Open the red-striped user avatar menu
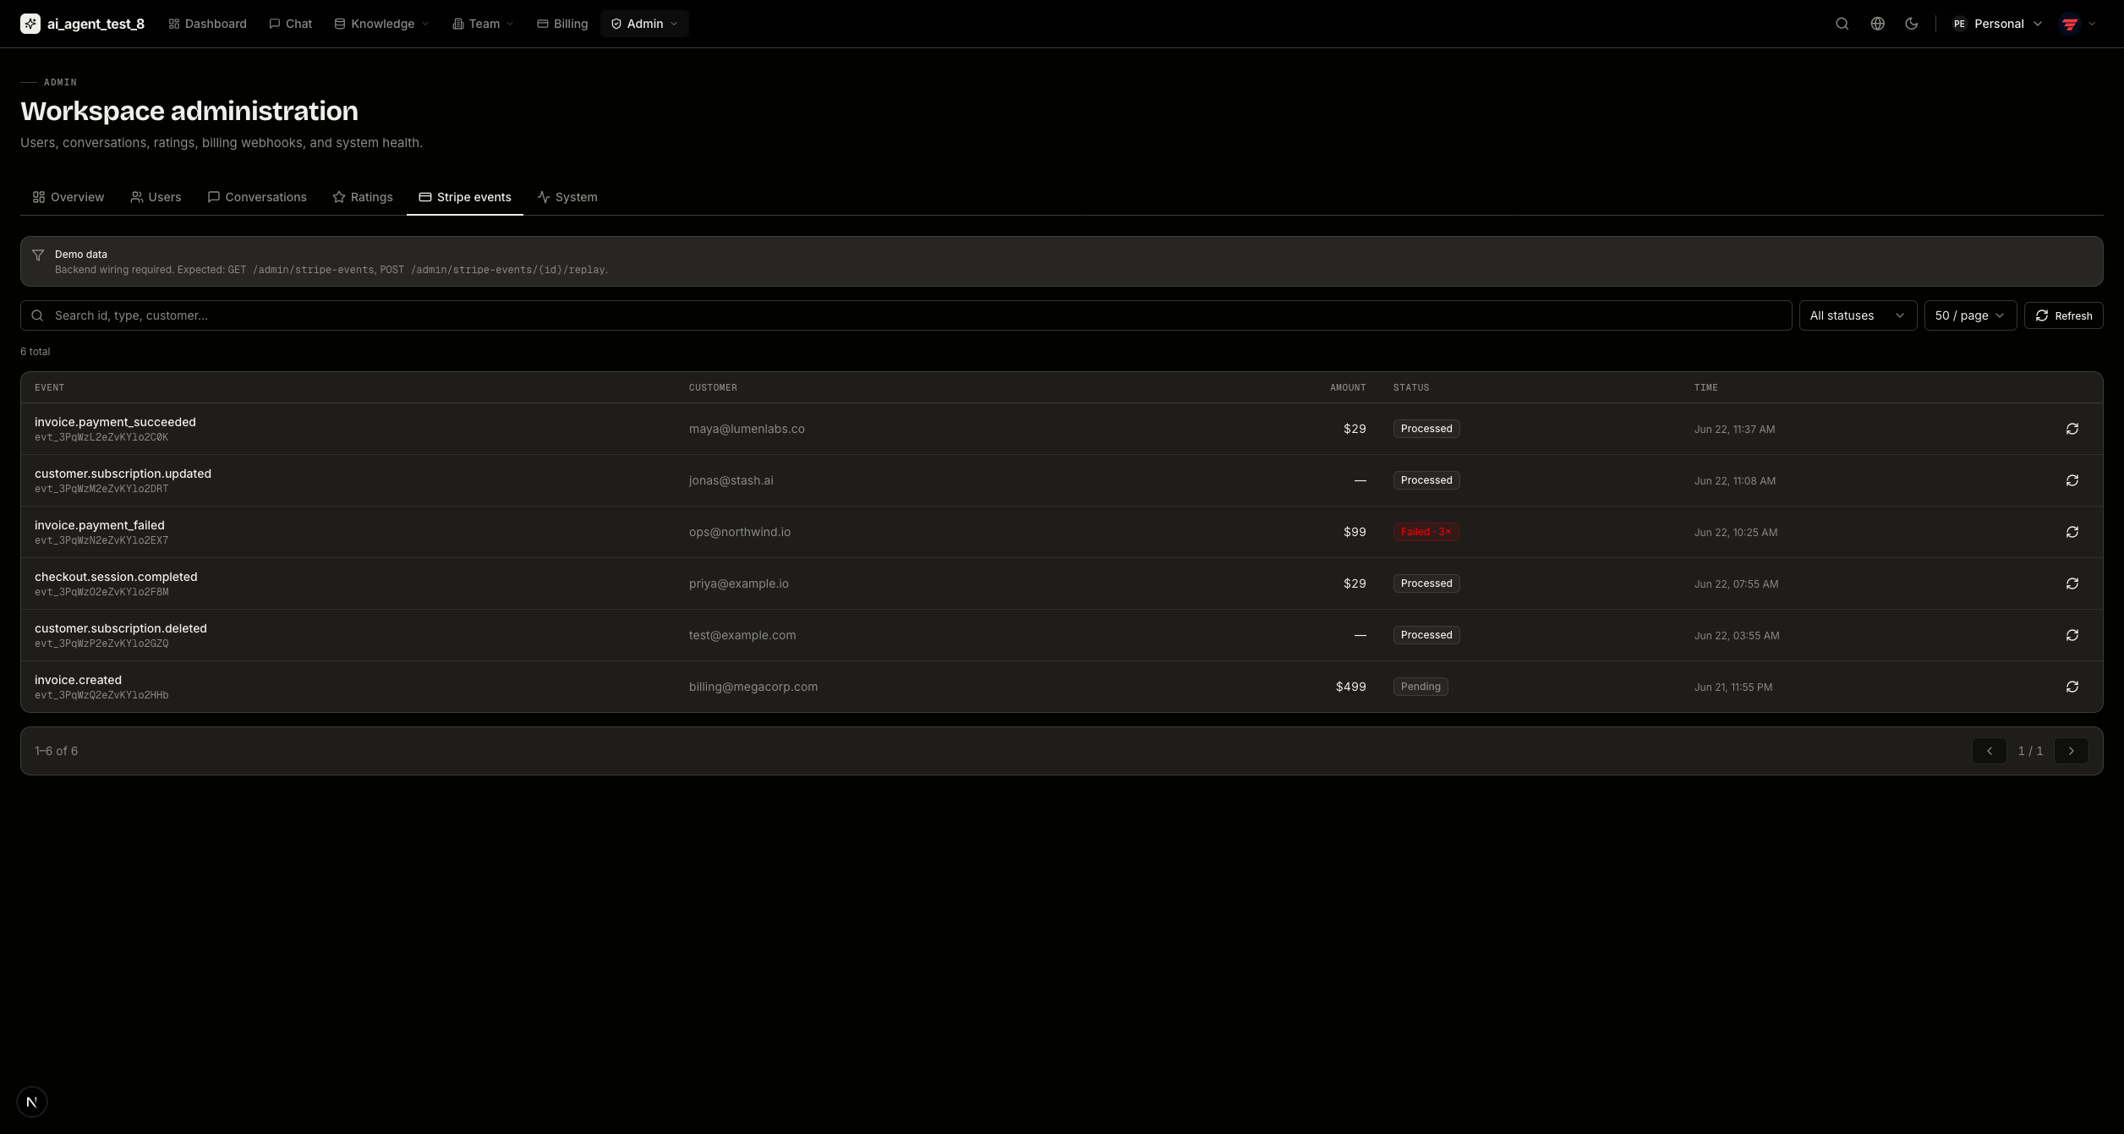This screenshot has width=2124, height=1134. [2078, 24]
